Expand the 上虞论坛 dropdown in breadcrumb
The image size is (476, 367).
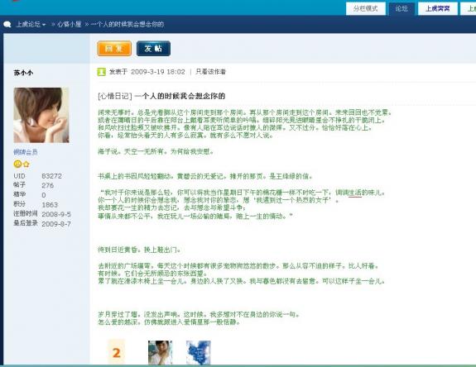pos(31,24)
